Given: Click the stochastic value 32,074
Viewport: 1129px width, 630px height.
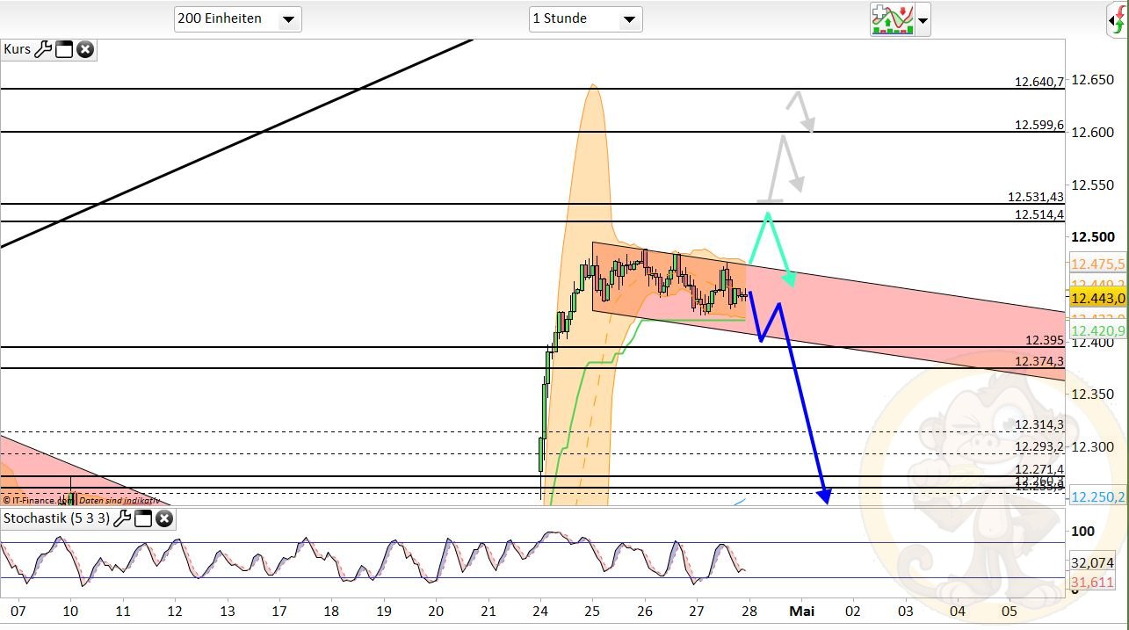Looking at the screenshot, I should [x=1091, y=562].
